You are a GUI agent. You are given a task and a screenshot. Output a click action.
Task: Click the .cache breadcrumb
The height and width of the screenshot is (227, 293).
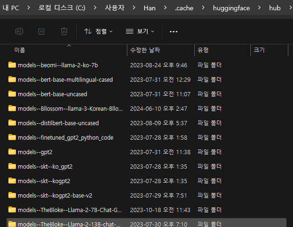point(184,8)
